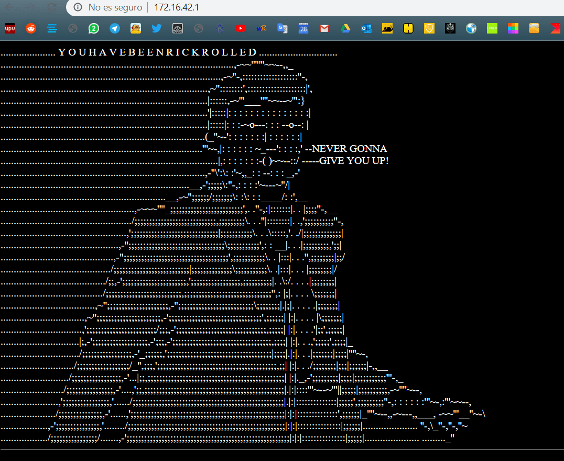Viewport: 564px width, 461px height.
Task: Reload the current page
Action: click(52, 7)
